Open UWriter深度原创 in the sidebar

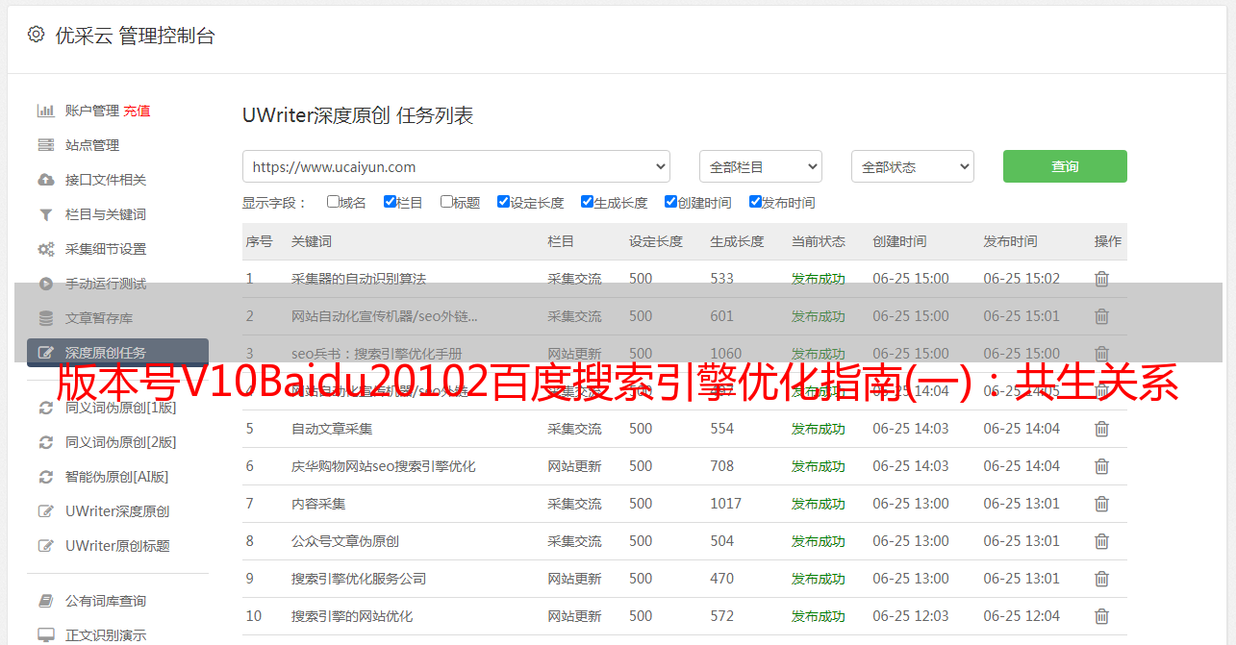tap(117, 511)
